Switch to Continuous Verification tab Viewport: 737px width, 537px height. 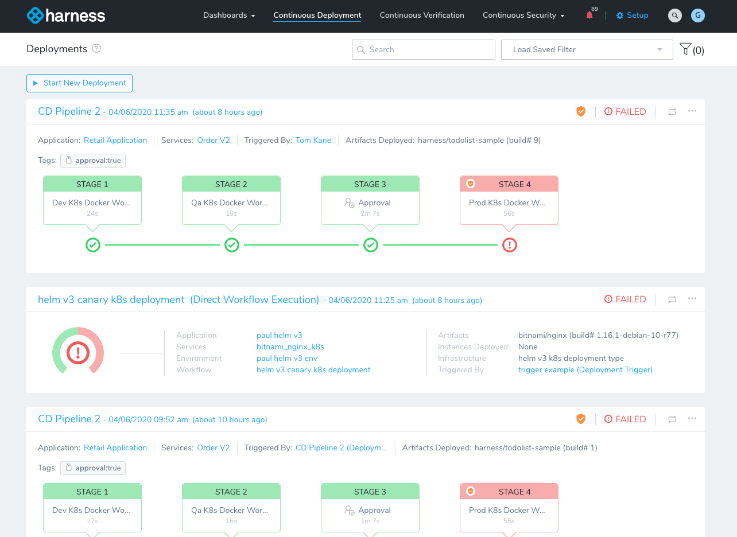coord(422,15)
